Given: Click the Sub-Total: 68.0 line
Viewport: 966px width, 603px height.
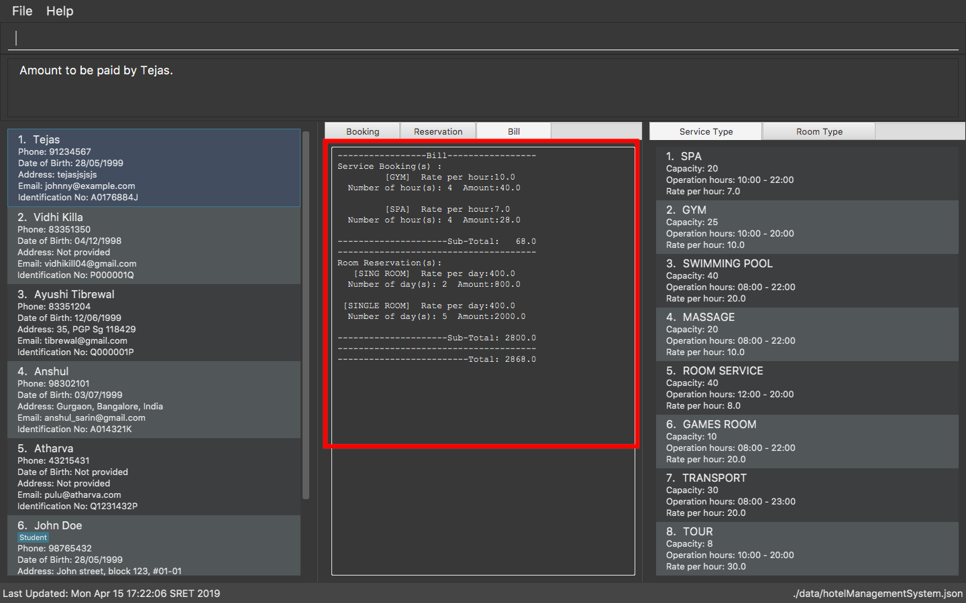Looking at the screenshot, I should [437, 241].
